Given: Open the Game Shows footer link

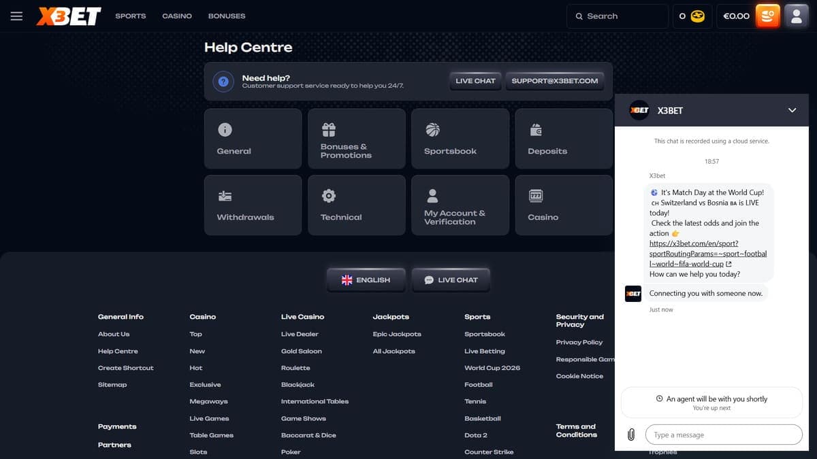Looking at the screenshot, I should click(x=304, y=418).
